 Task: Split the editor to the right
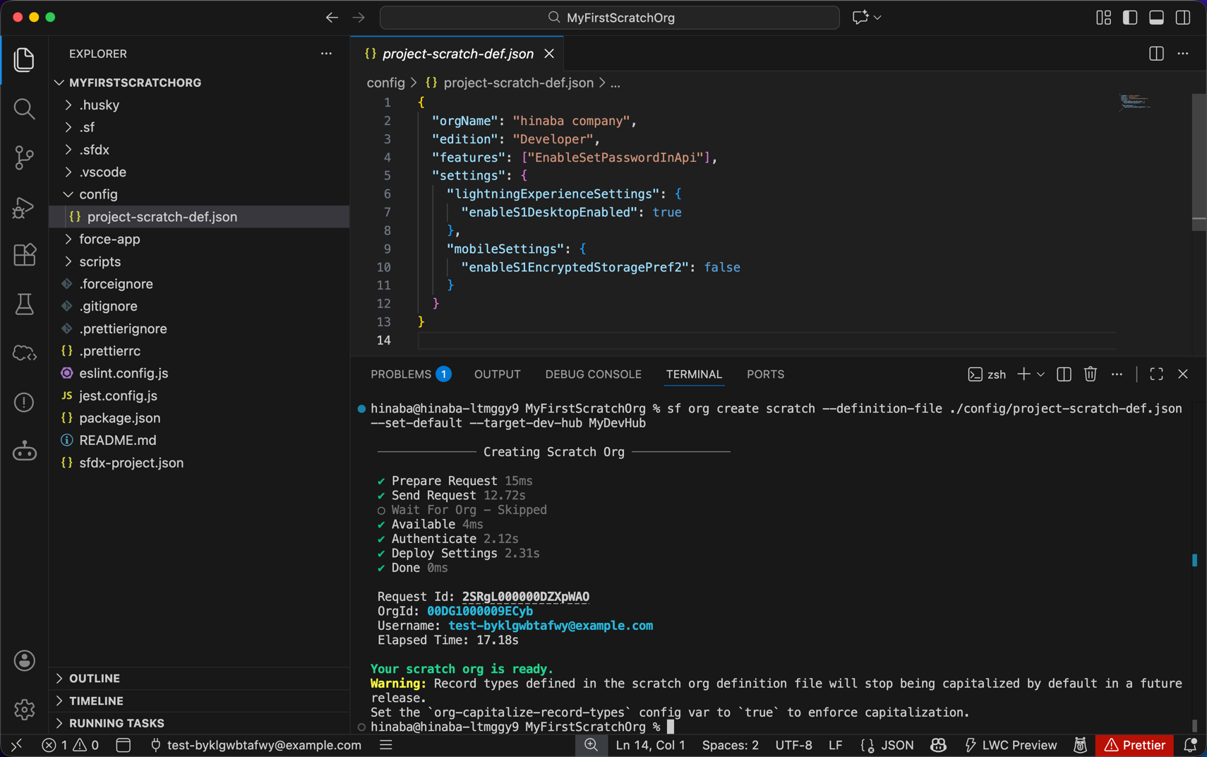[1155, 54]
